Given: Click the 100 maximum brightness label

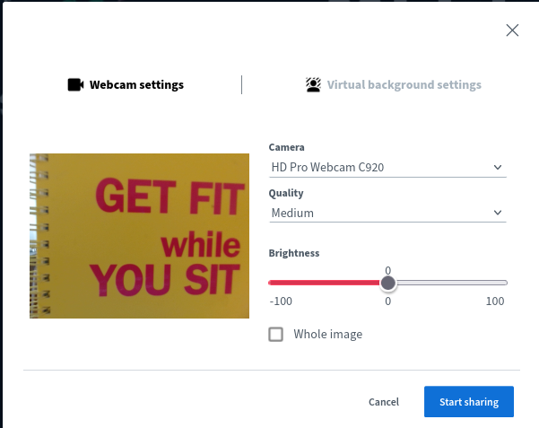Looking at the screenshot, I should coord(495,301).
